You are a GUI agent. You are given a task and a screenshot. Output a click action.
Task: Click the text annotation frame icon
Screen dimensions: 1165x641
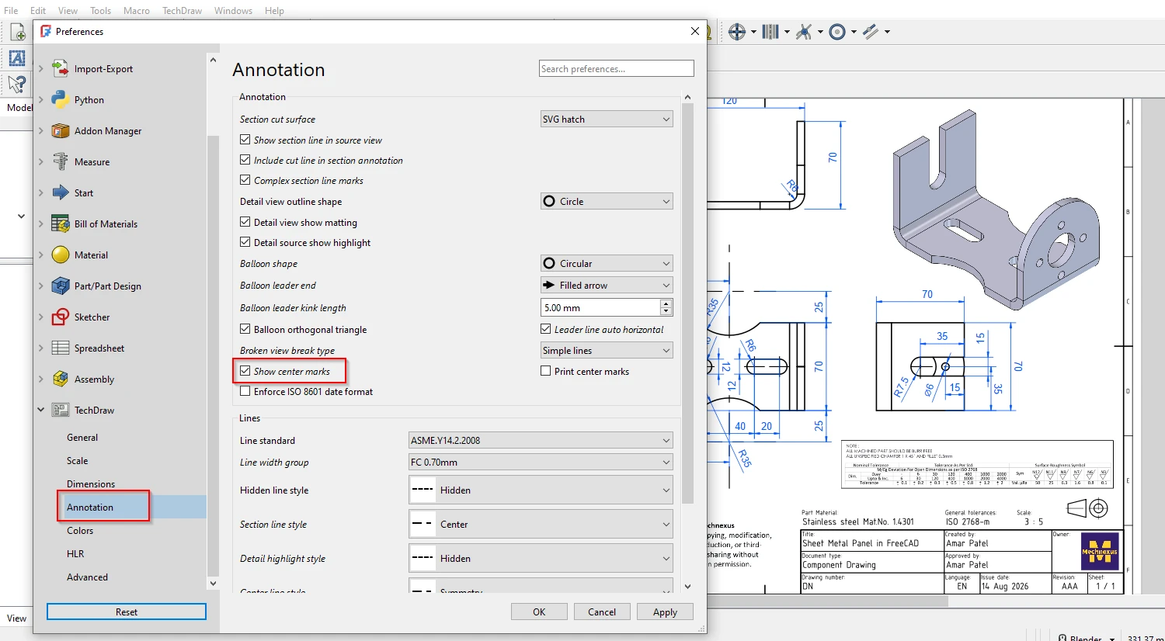[x=17, y=58]
